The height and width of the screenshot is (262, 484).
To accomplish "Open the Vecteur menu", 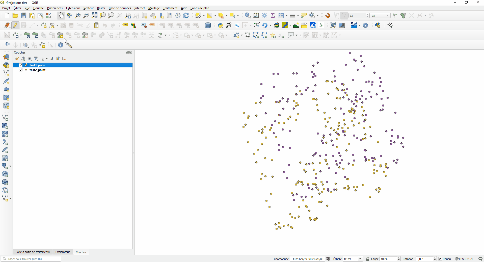I will point(88,8).
